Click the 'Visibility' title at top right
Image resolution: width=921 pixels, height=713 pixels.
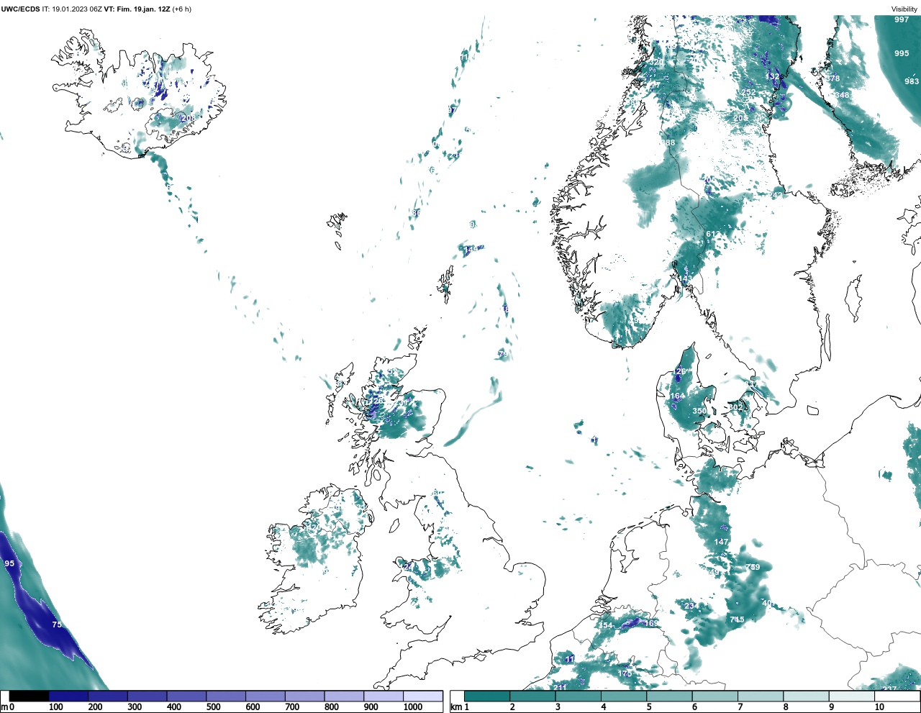[x=904, y=9]
